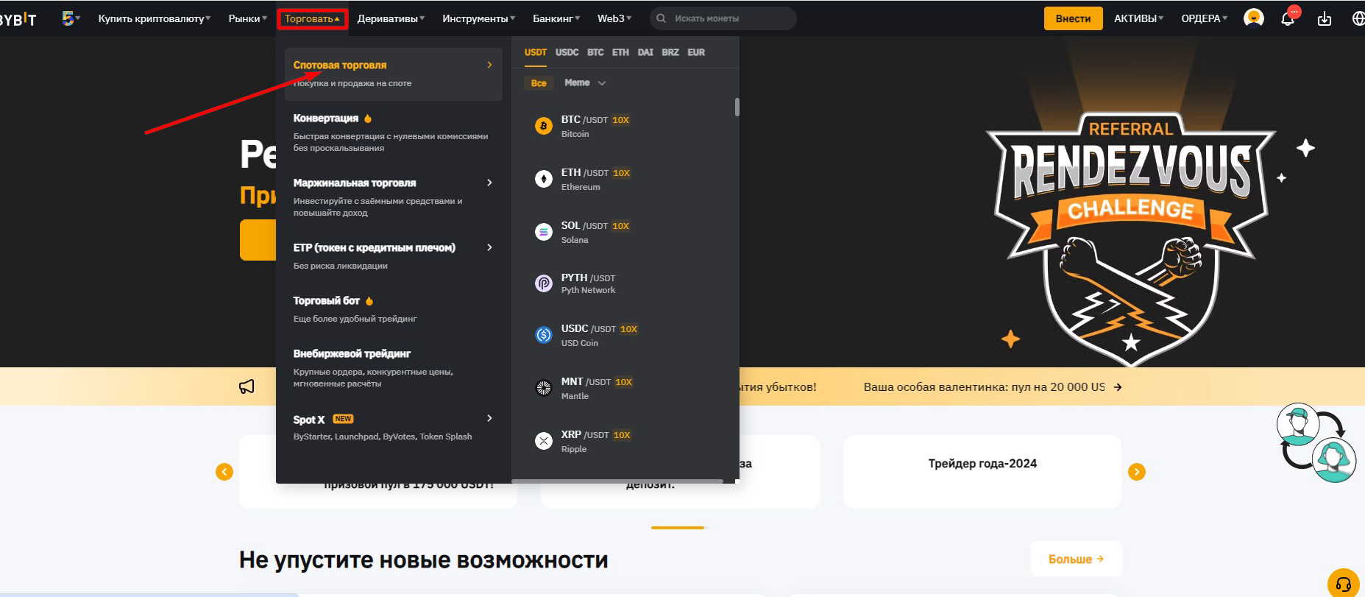Click the Solana coin icon

point(543,232)
